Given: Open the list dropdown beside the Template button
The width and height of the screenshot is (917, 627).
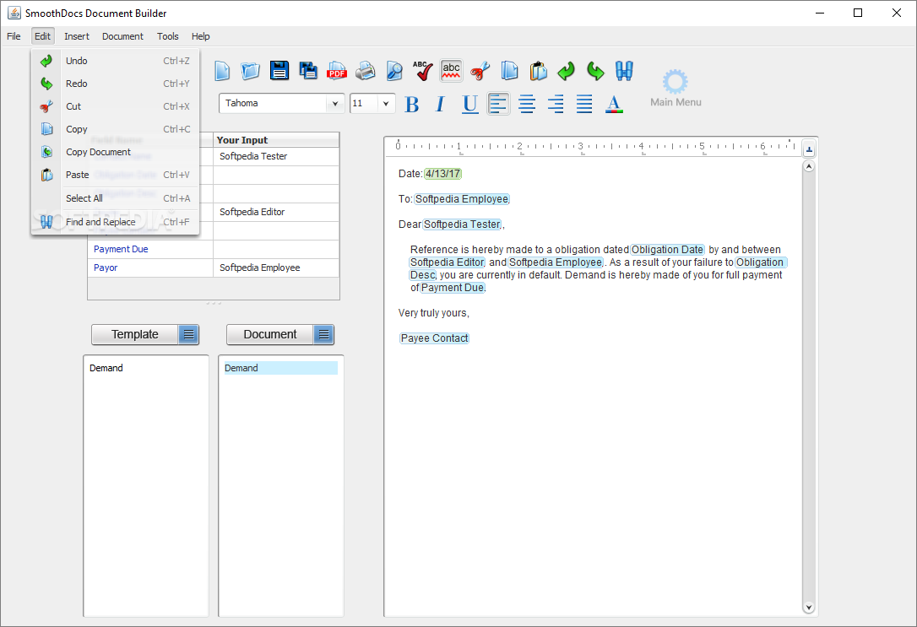Looking at the screenshot, I should click(x=188, y=335).
